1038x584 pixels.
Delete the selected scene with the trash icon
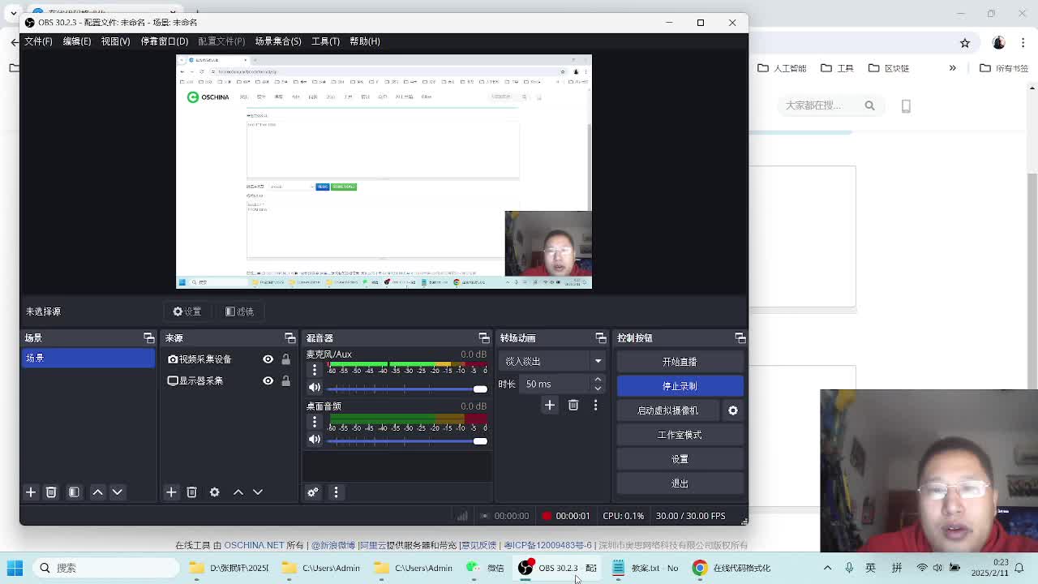pyautogui.click(x=51, y=492)
